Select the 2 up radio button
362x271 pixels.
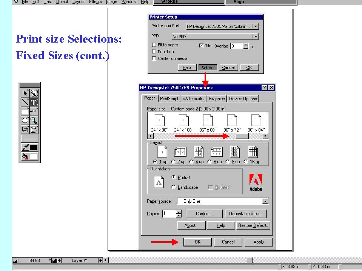coord(173,162)
